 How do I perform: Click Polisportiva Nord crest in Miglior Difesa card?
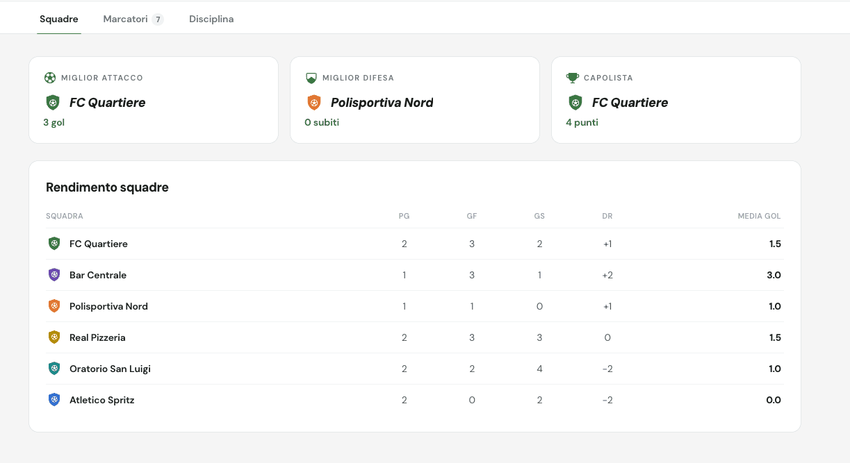coord(314,103)
